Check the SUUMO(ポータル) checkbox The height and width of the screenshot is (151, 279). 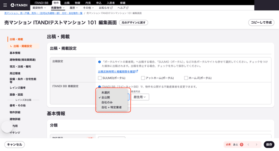pyautogui.click(x=100, y=78)
